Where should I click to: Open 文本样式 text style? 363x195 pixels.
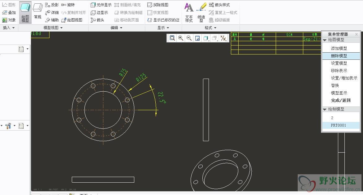[x=189, y=12]
